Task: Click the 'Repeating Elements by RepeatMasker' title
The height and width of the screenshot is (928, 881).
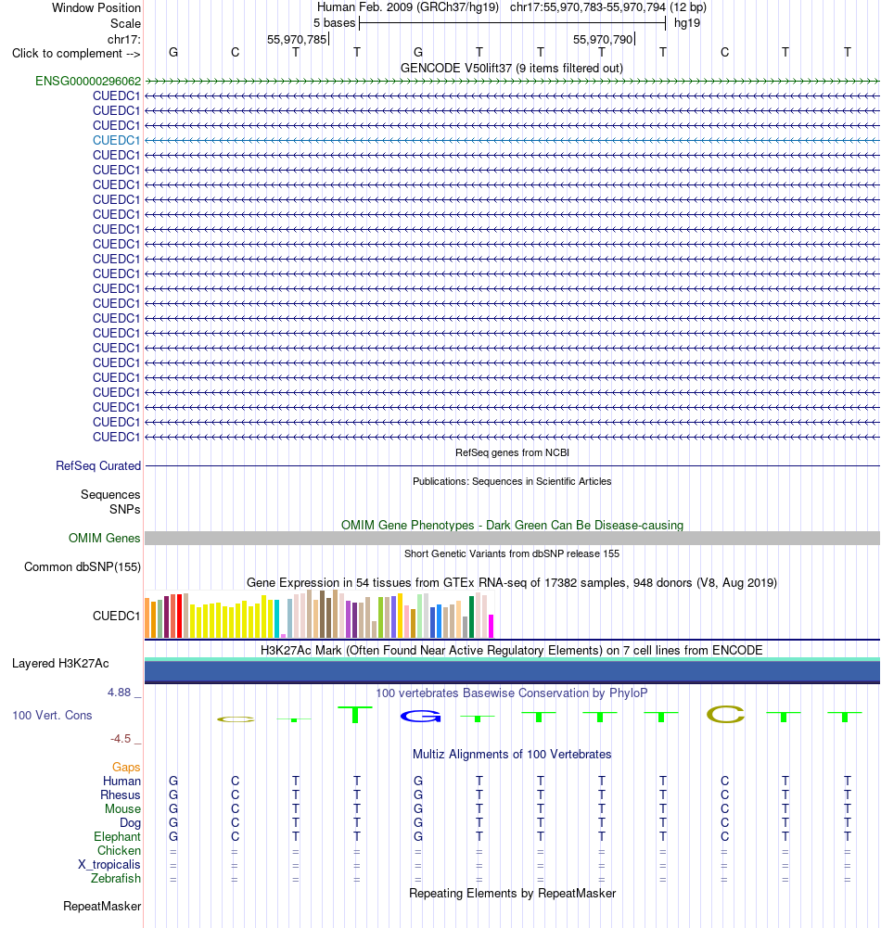Action: (x=512, y=893)
